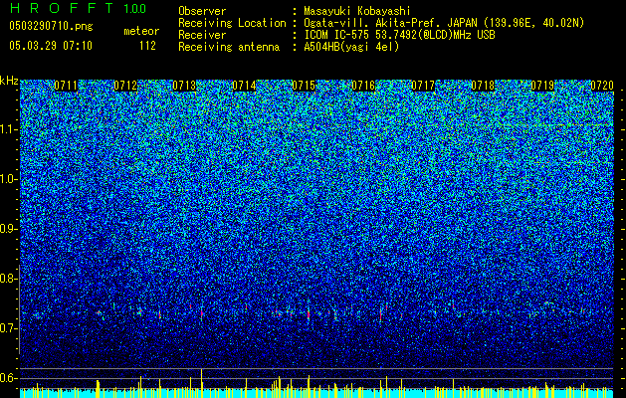Click the 0713 time marker
This screenshot has width=626, height=398.
185,86
